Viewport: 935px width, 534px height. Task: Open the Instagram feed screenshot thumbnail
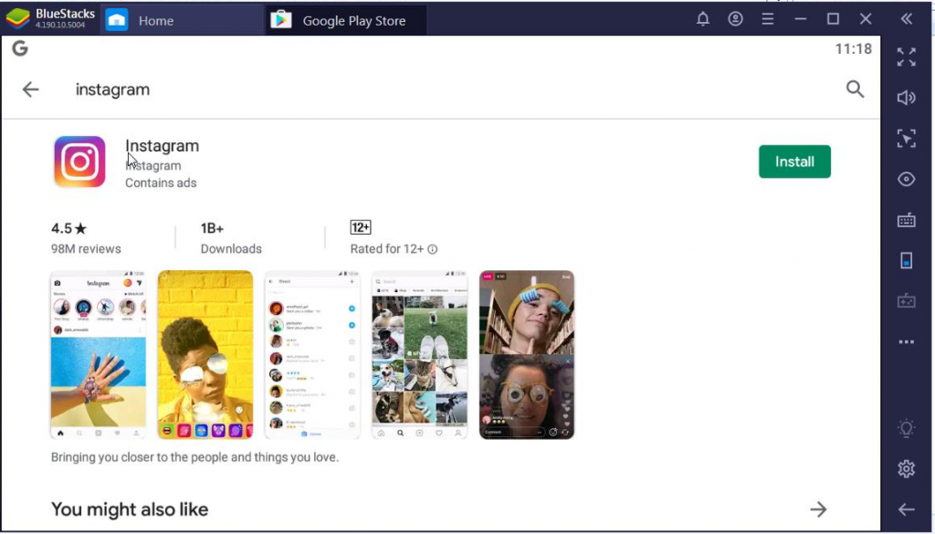pos(99,355)
